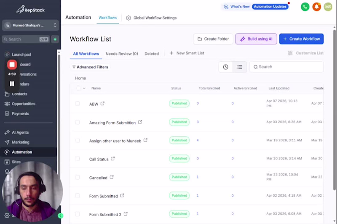
Task: Open external link icon beside ABW workflow
Action: tap(102, 103)
